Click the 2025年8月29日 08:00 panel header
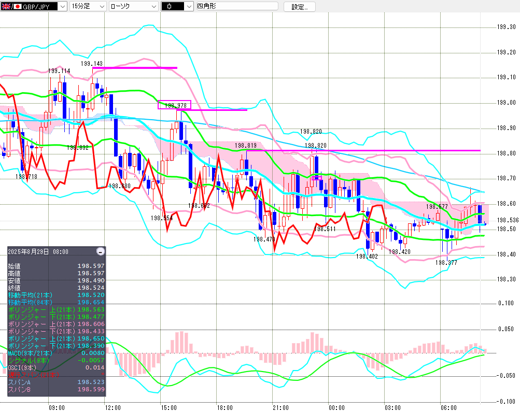The image size is (520, 412). coord(38,251)
